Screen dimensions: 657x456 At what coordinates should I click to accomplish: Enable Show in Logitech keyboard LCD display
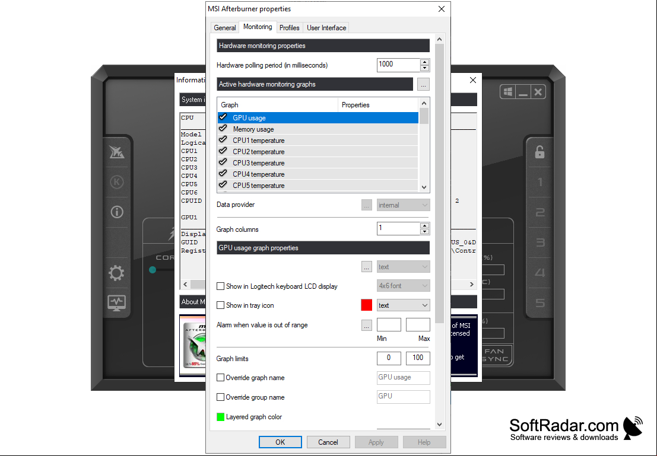click(x=220, y=286)
